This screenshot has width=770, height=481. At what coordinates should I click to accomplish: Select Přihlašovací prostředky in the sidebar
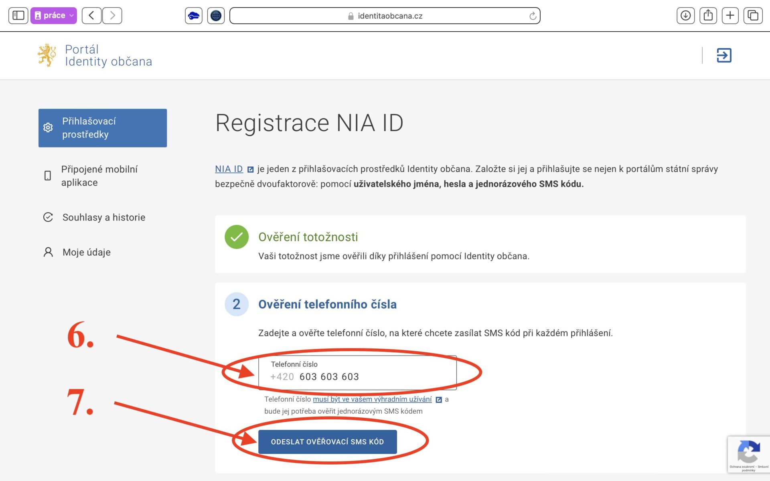tap(103, 128)
